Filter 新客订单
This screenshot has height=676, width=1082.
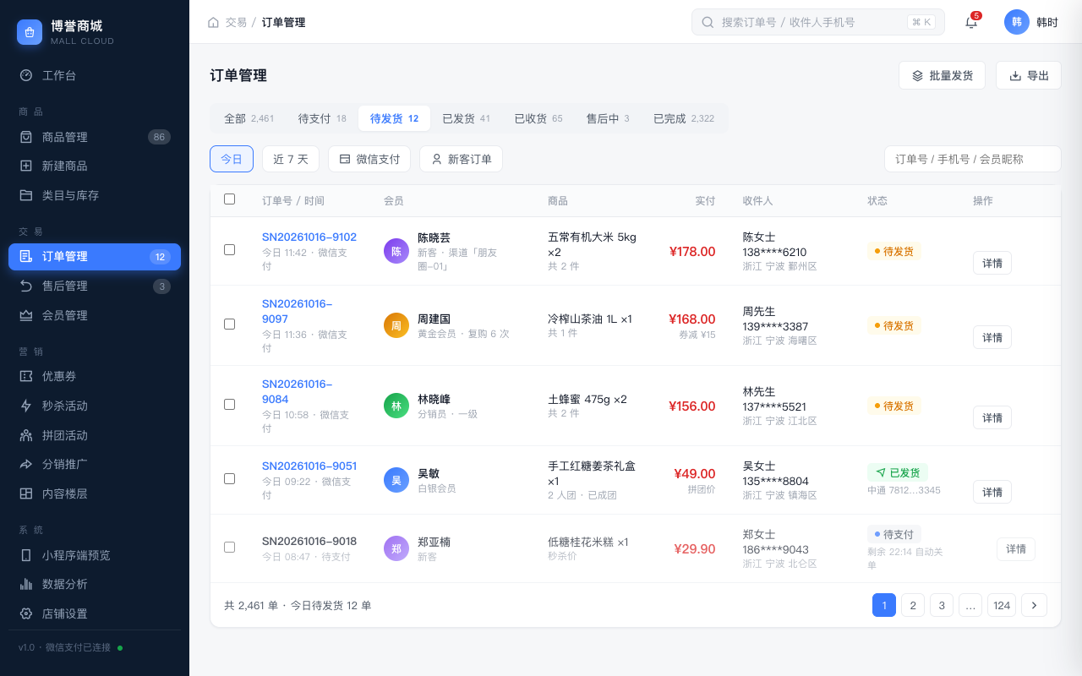pyautogui.click(x=461, y=159)
